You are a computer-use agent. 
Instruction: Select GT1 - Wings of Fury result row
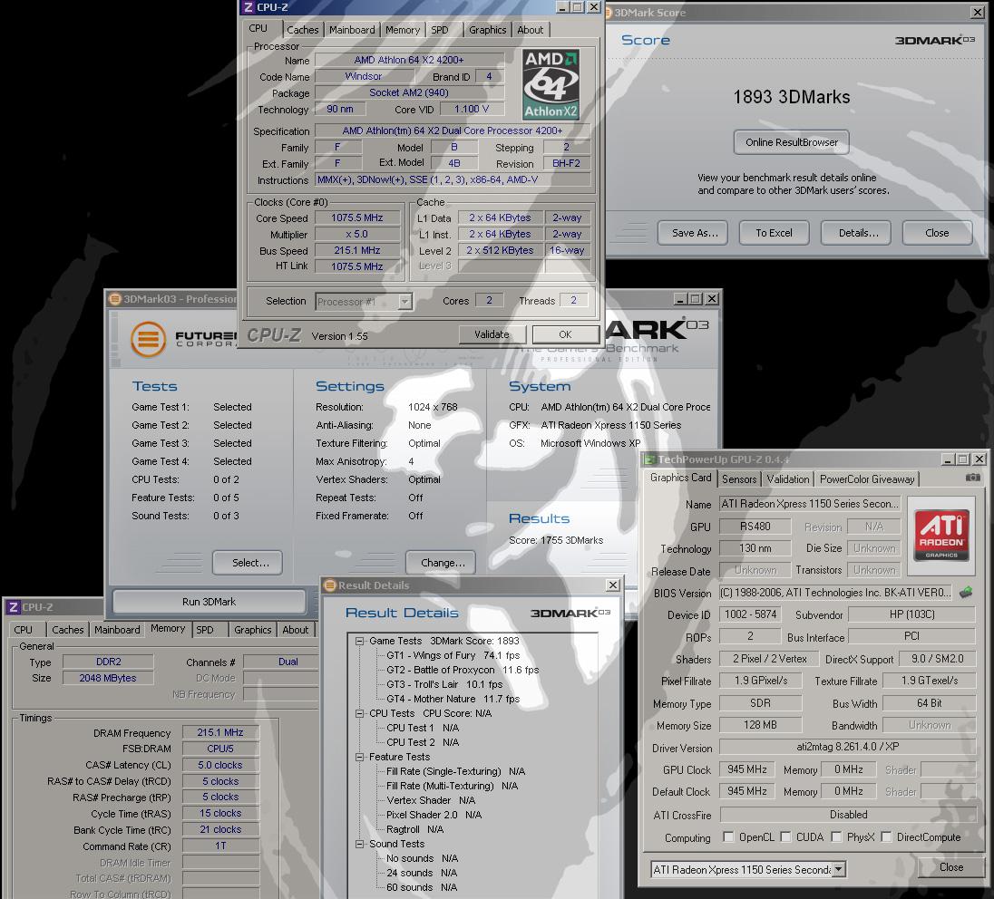click(x=453, y=656)
